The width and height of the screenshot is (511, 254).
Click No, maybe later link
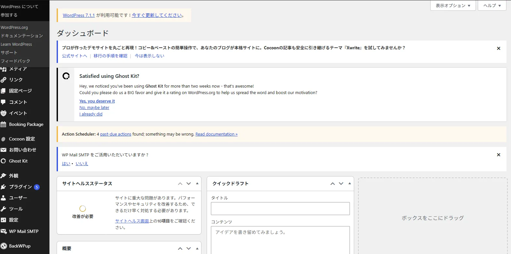click(94, 108)
